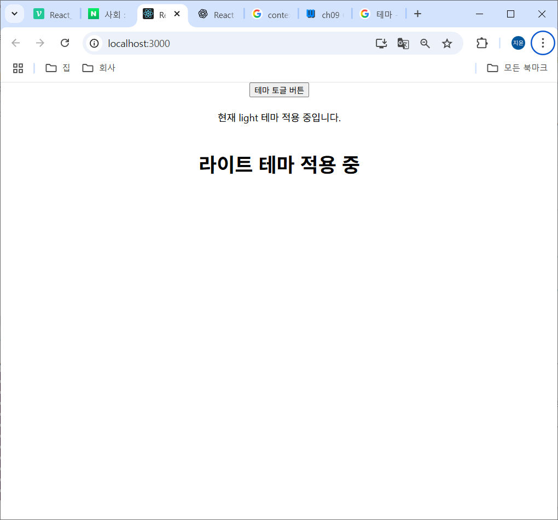This screenshot has width=558, height=520.
Task: Minimize the Chrome window
Action: [x=479, y=14]
